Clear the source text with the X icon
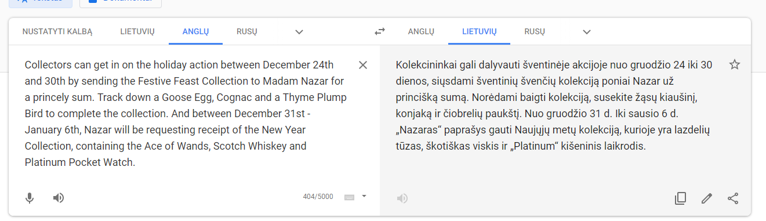The image size is (766, 221). (x=363, y=65)
